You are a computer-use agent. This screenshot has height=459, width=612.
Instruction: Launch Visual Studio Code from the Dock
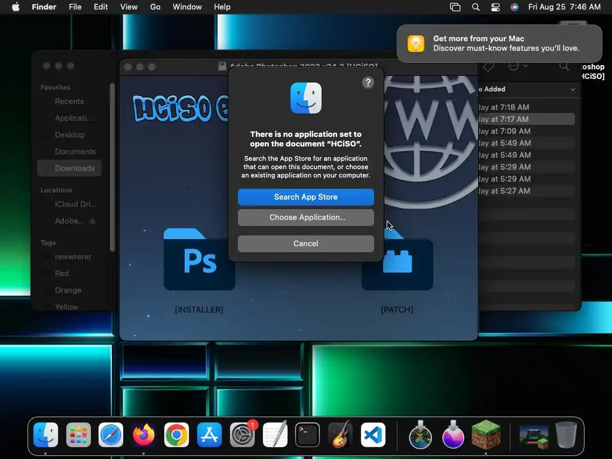pos(373,435)
